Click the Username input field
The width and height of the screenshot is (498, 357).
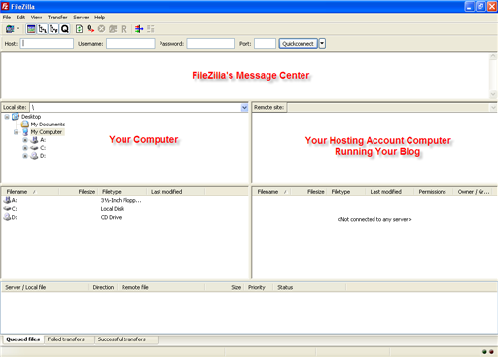(130, 43)
